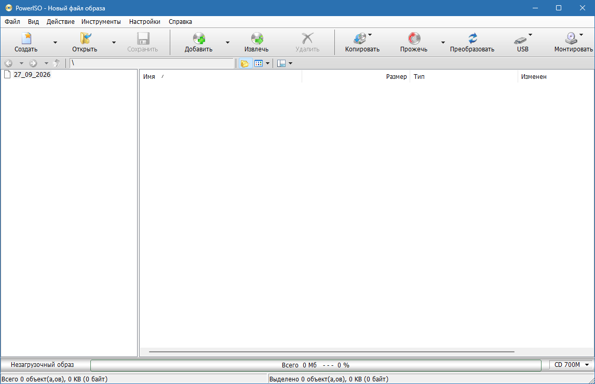Expand the dropdown arrow next to Создать
595x384 pixels.
coord(56,43)
